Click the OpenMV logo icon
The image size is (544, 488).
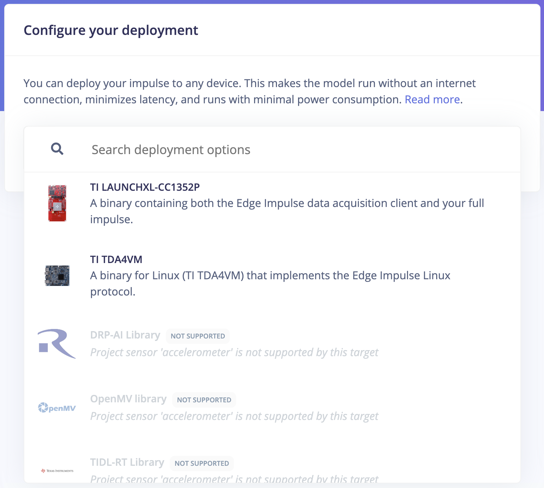[x=57, y=408]
